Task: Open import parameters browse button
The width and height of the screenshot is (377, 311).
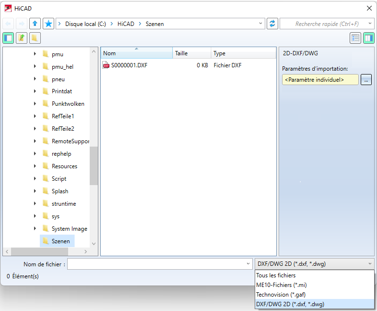Action: (366, 80)
